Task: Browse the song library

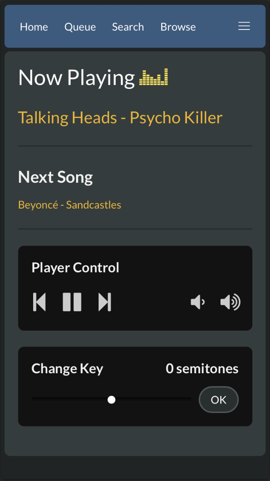Action: point(178,27)
